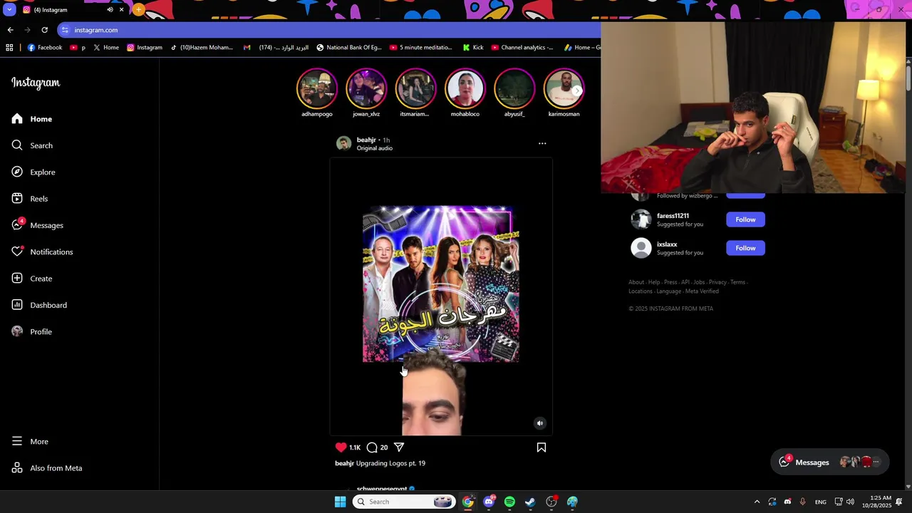This screenshot has width=912, height=513.
Task: Open 5 minute meditation bookmark
Action: (x=421, y=48)
